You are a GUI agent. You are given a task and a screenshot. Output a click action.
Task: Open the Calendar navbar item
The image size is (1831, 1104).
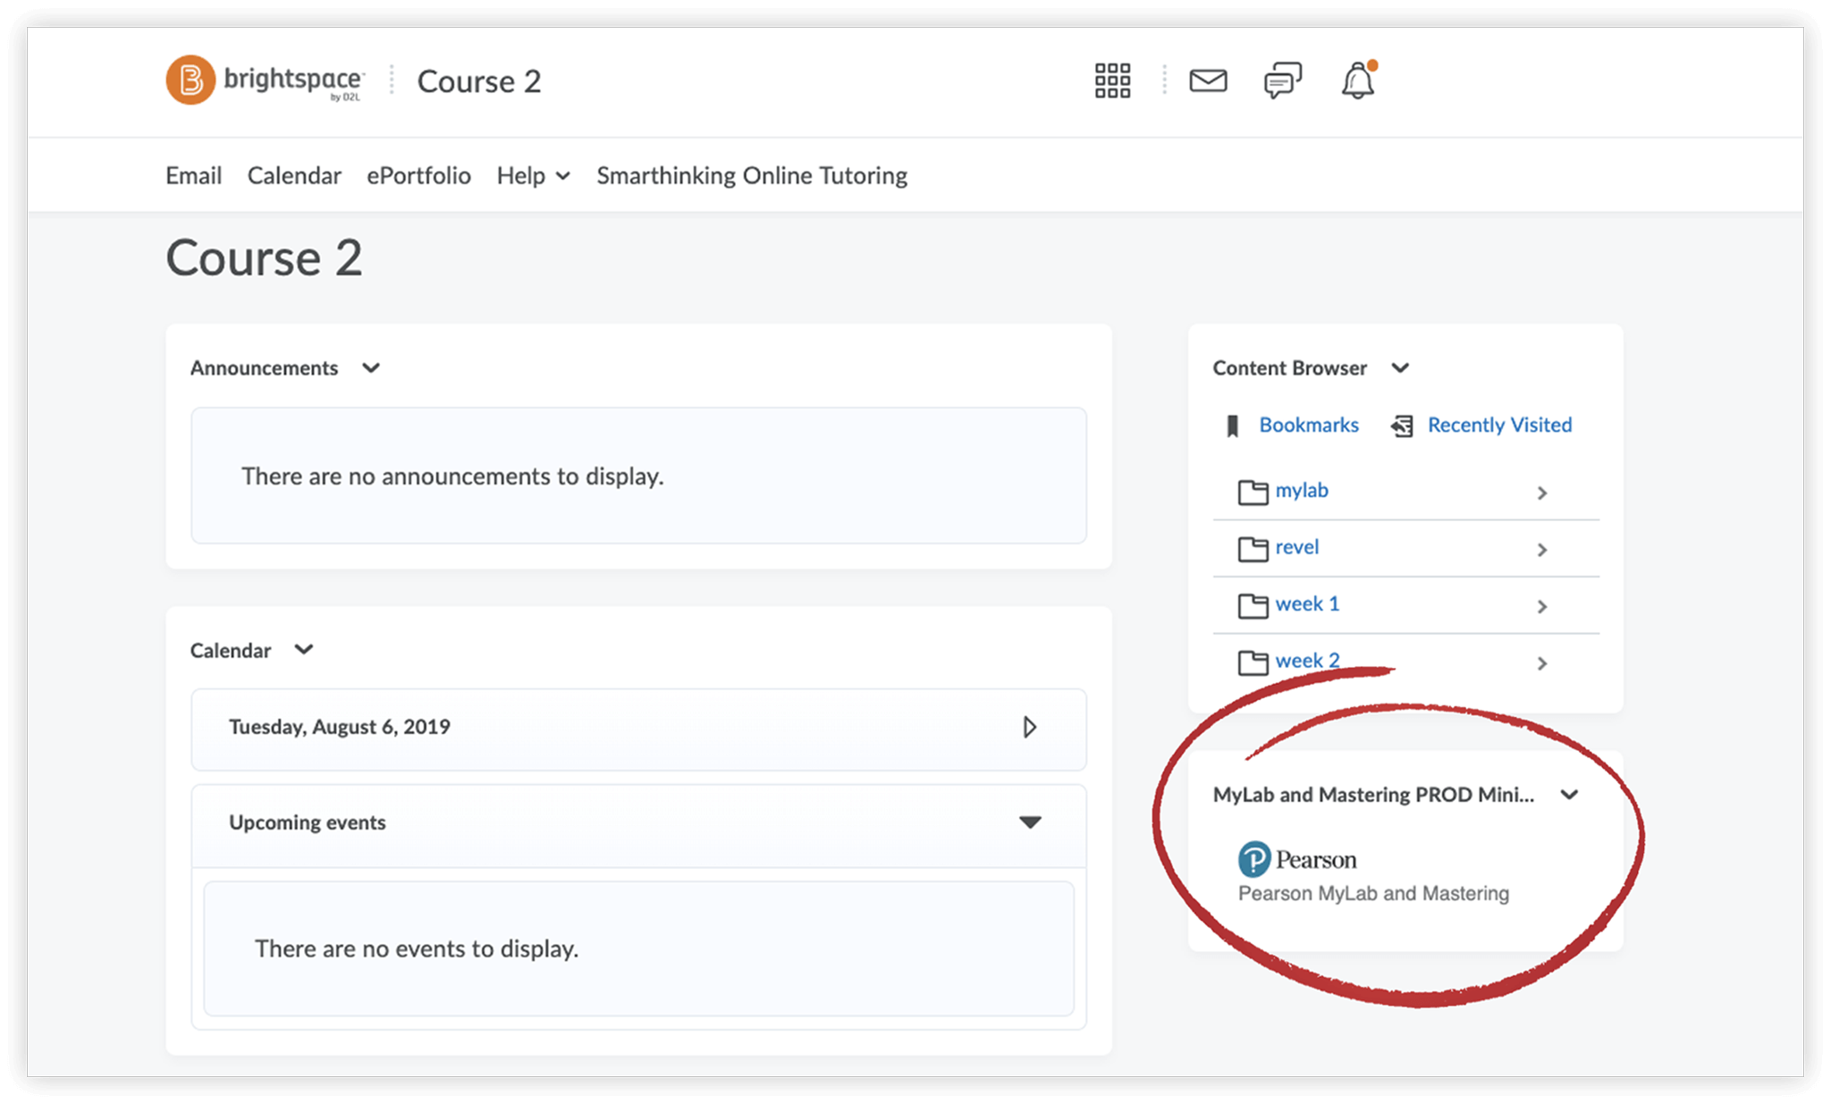click(x=294, y=176)
